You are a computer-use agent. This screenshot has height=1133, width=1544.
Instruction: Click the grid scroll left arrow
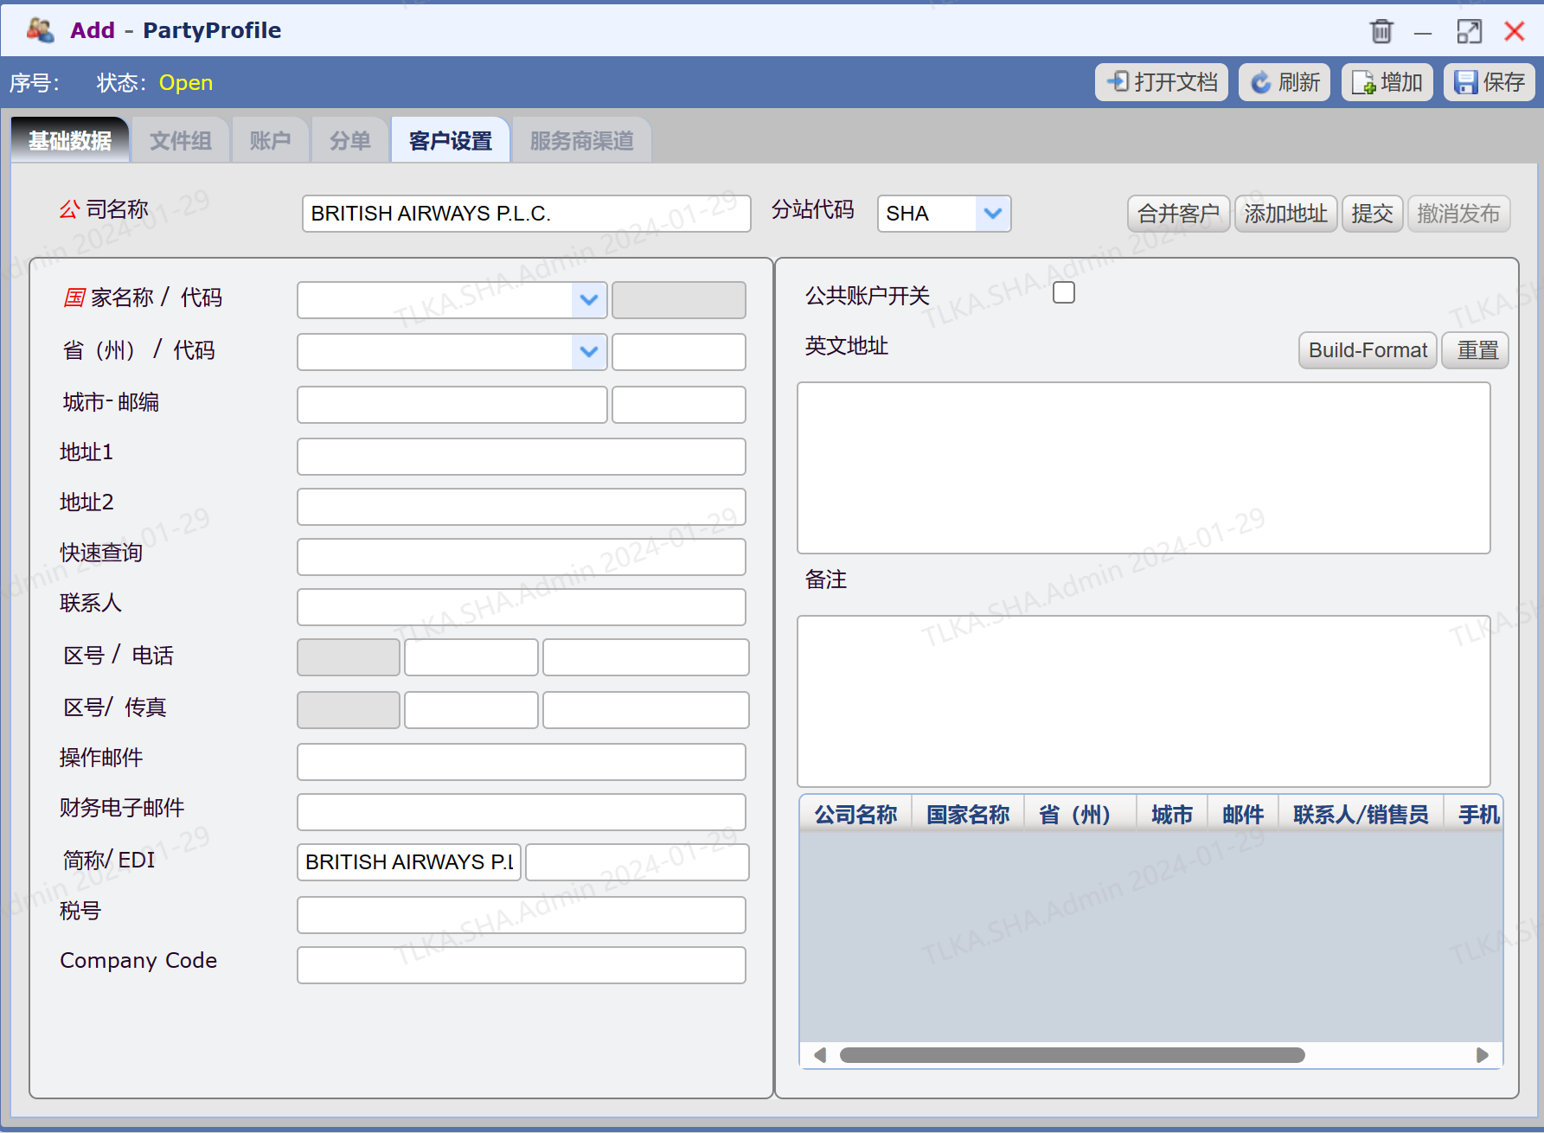point(820,1055)
